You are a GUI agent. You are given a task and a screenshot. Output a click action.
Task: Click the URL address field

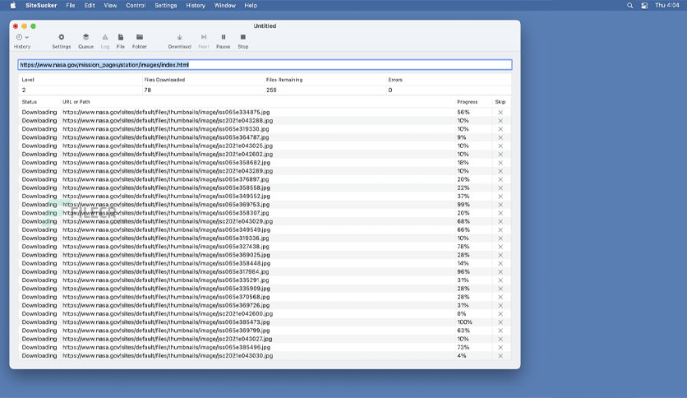[265, 65]
